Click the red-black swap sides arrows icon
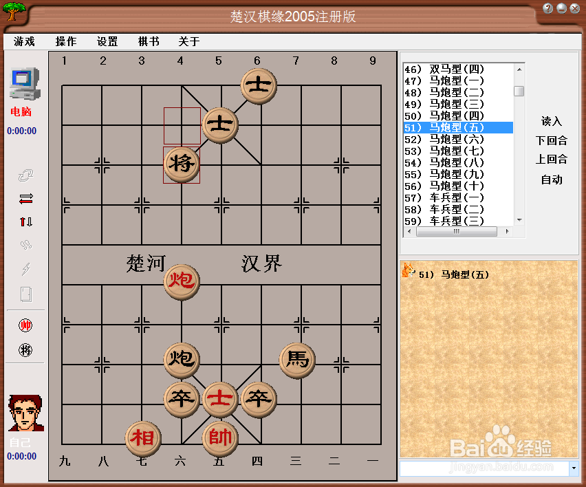The width and height of the screenshot is (586, 487). point(25,199)
